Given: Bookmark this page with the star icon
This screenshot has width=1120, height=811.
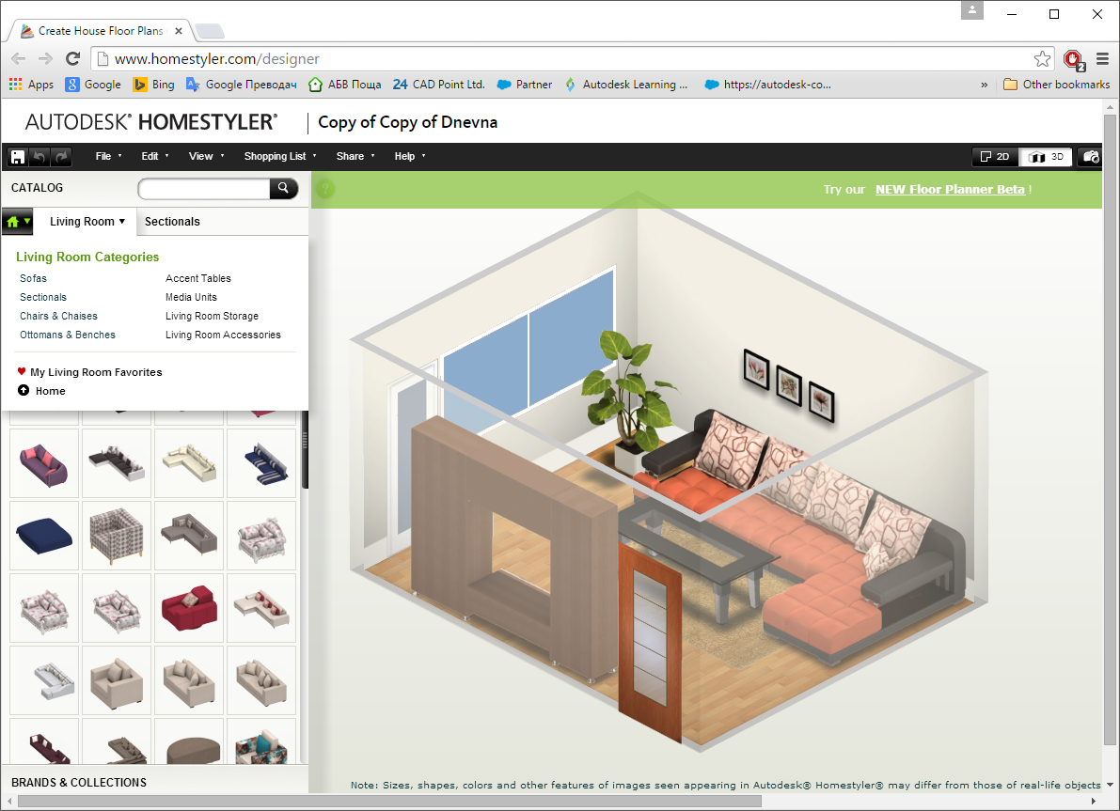Looking at the screenshot, I should (x=1042, y=58).
